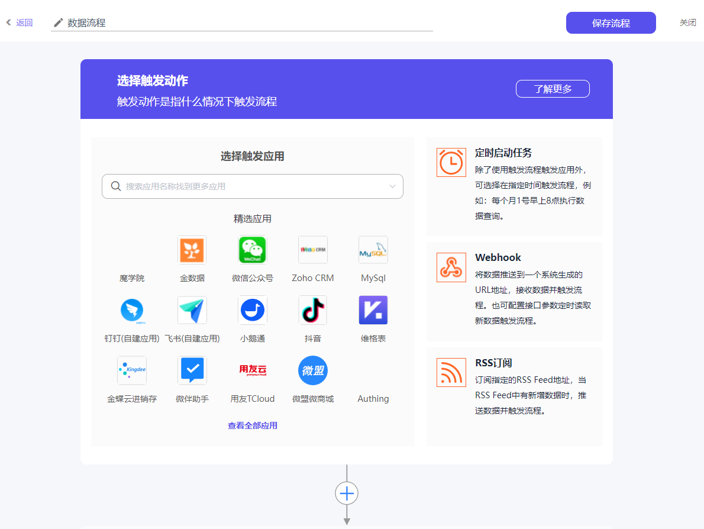Click the 精选应用 section heading

click(x=253, y=219)
